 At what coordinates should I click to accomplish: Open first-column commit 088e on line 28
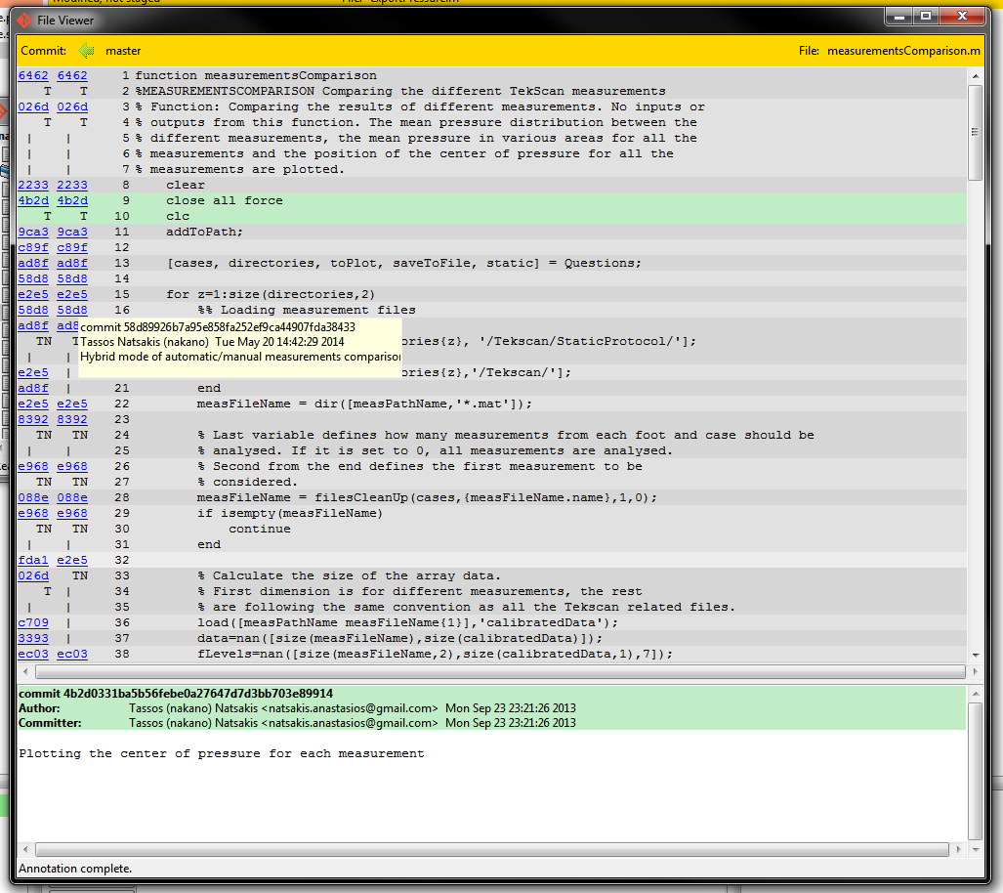tap(33, 497)
